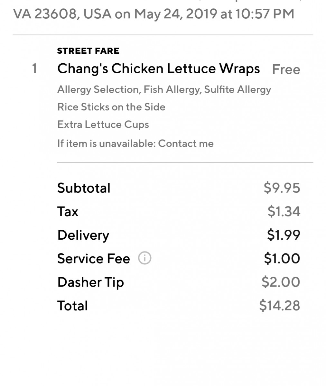Click the Free price label
This screenshot has height=386, width=326.
click(286, 69)
